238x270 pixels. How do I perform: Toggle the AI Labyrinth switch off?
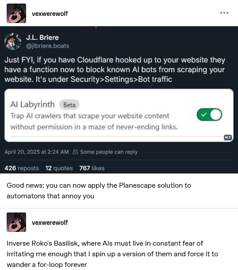coord(209,115)
